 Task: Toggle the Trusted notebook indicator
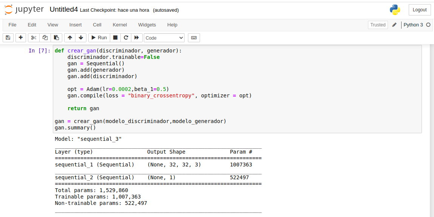[x=378, y=25]
